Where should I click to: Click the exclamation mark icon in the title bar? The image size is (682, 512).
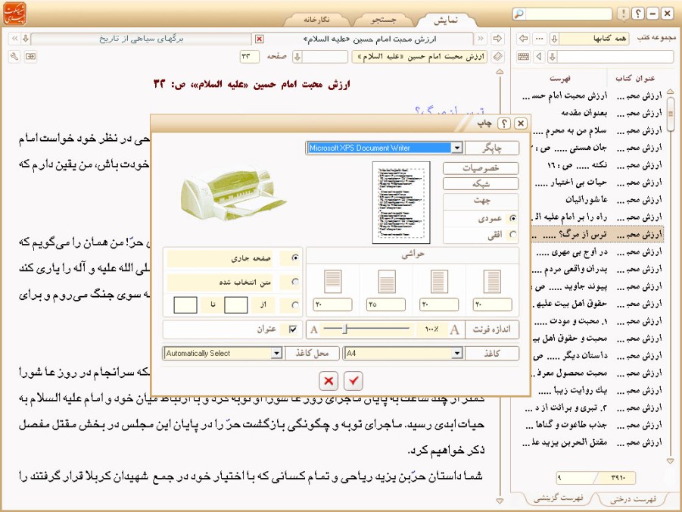point(623,14)
